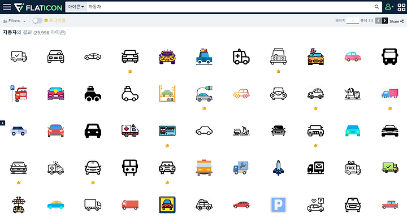Choose the blue truck with wrench icon

[x=241, y=168]
